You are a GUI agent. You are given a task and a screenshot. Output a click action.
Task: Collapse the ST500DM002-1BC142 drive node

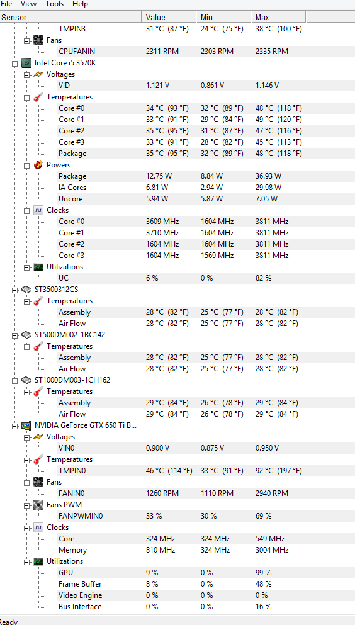pyautogui.click(x=14, y=335)
